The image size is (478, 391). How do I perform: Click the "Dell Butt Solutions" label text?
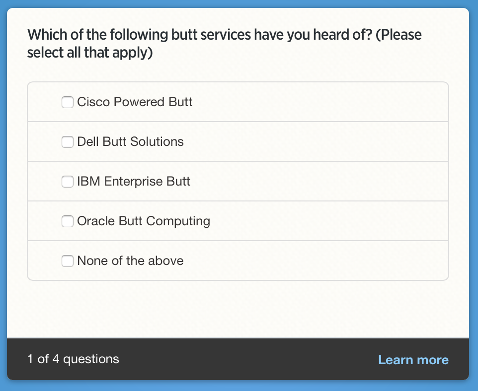[x=130, y=142]
